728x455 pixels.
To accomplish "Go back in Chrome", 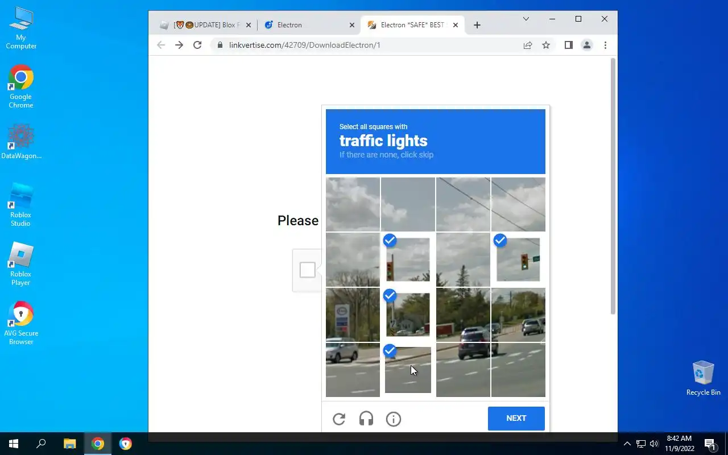I will [x=161, y=45].
